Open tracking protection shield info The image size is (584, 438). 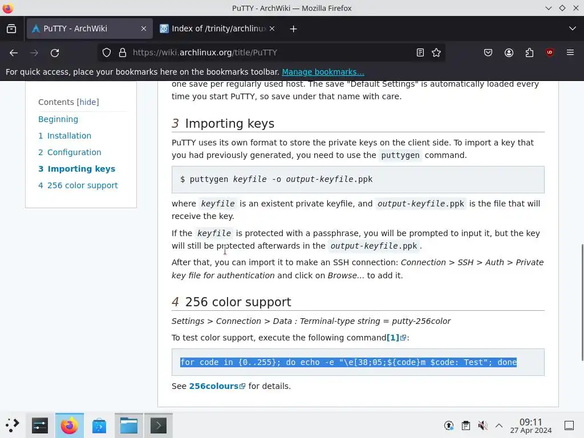click(107, 53)
